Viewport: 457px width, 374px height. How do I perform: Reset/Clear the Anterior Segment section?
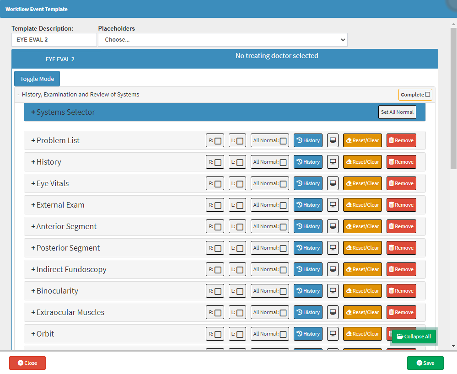362,226
